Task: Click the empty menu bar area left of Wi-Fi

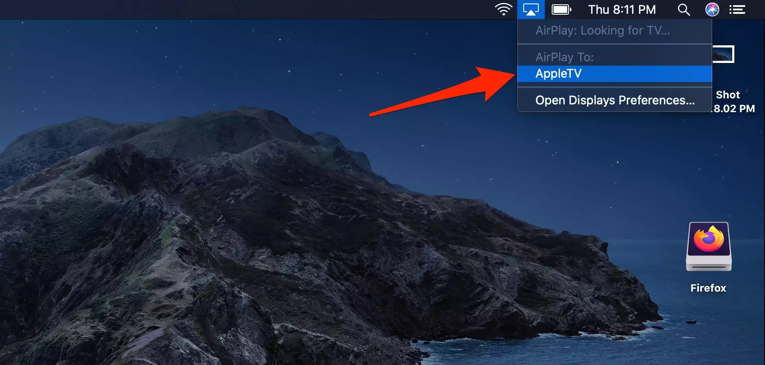Action: pyautogui.click(x=259, y=9)
